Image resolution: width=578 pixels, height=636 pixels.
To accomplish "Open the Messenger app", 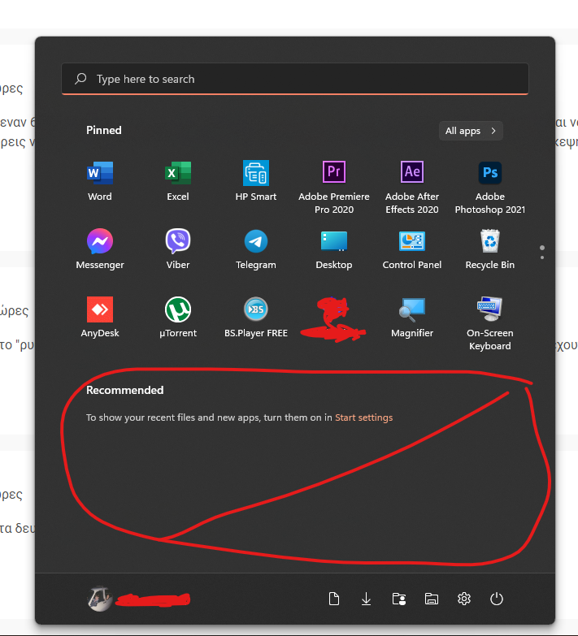I will pyautogui.click(x=100, y=249).
